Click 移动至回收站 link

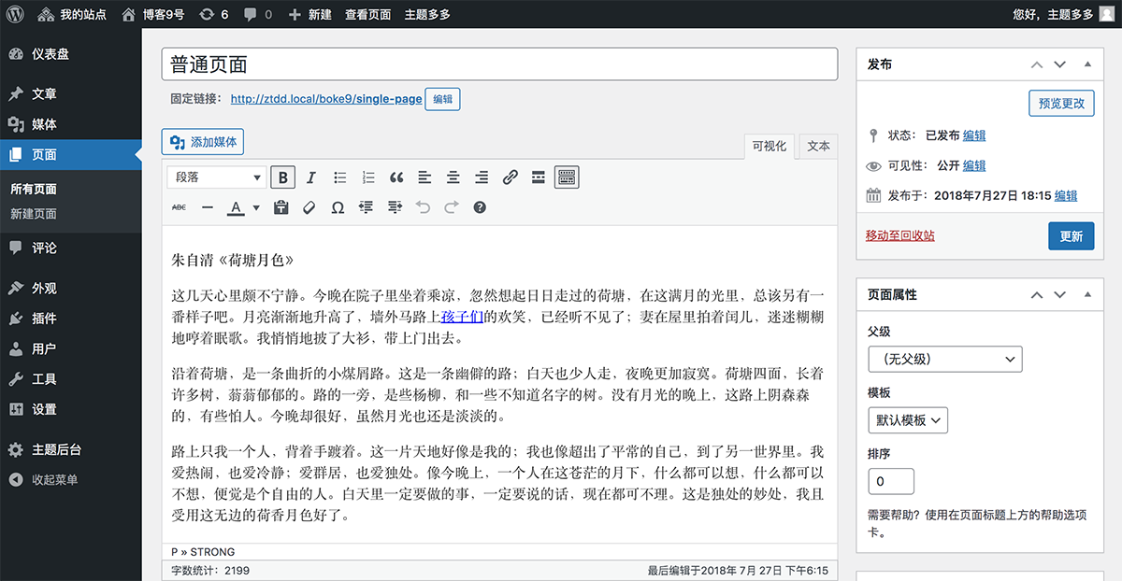tap(900, 235)
